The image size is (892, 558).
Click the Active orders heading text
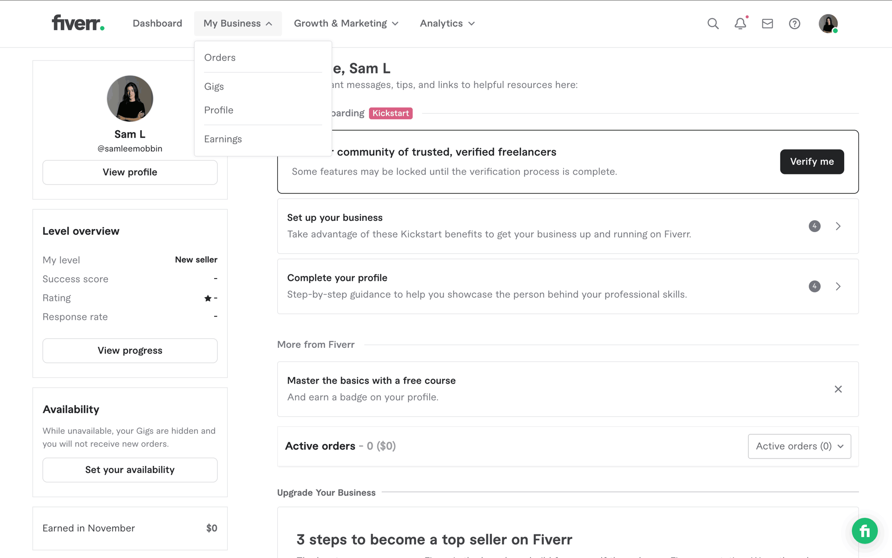(x=320, y=446)
